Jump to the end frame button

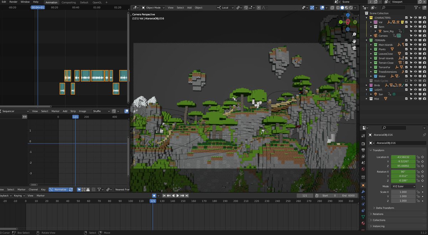tap(187, 195)
